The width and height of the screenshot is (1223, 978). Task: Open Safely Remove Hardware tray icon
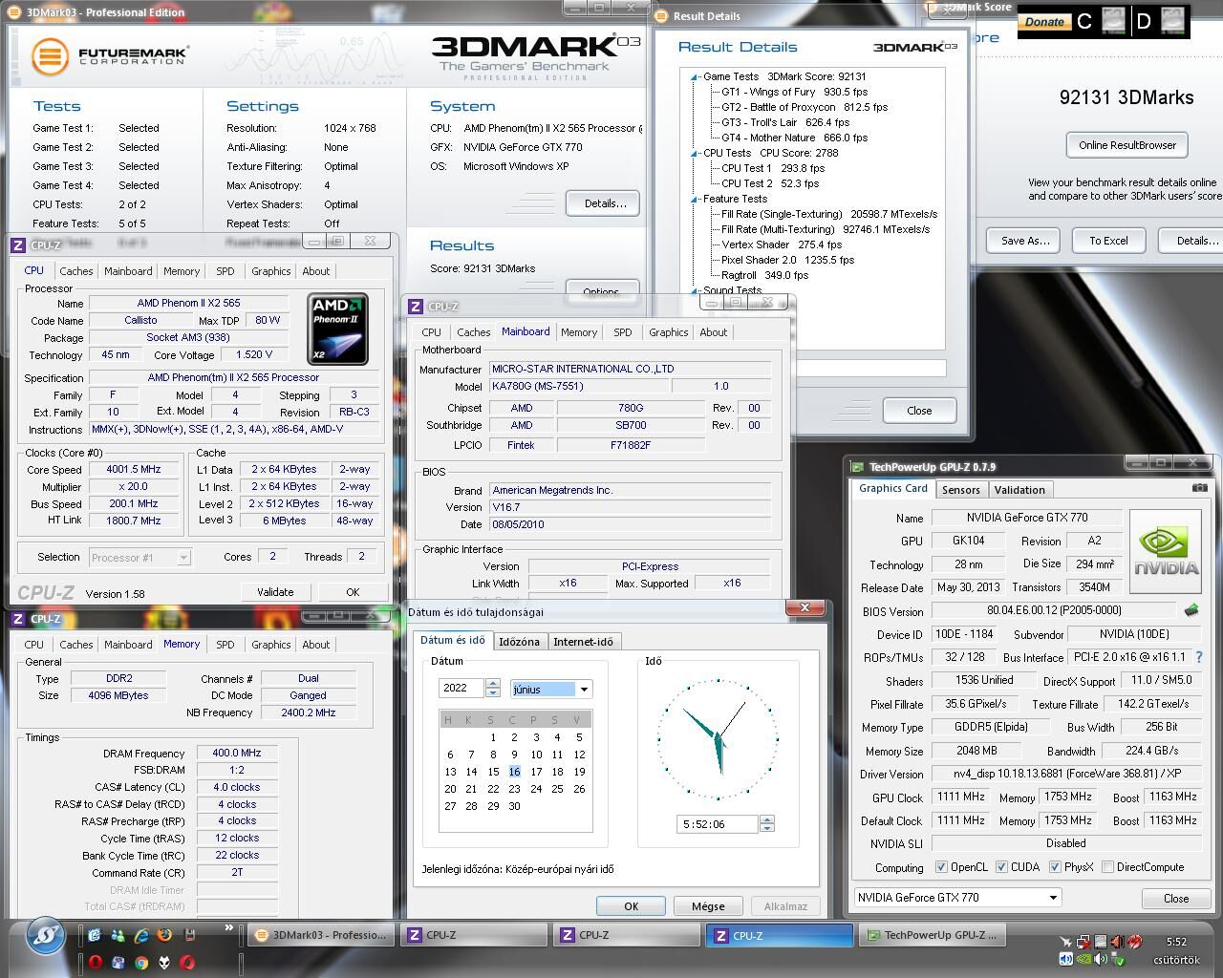tap(1118, 960)
